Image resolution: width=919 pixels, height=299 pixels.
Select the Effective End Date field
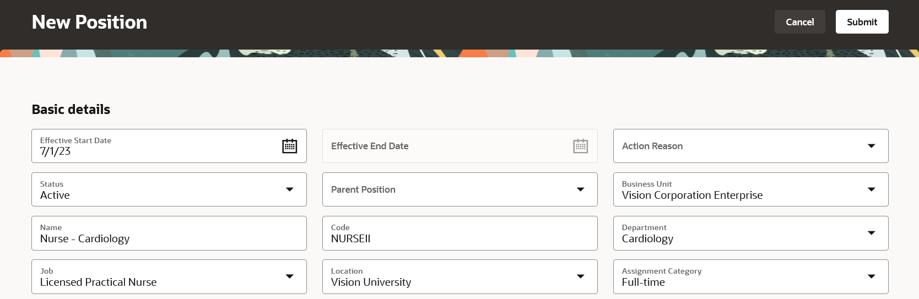click(460, 146)
